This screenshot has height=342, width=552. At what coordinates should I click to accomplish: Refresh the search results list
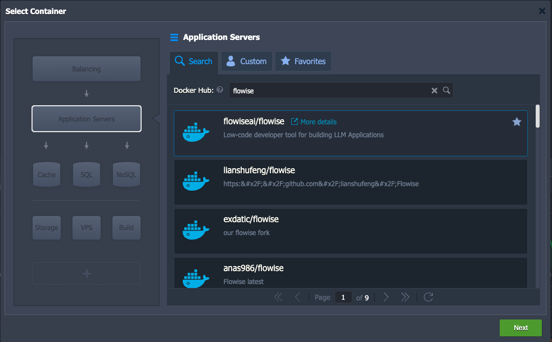coord(428,297)
